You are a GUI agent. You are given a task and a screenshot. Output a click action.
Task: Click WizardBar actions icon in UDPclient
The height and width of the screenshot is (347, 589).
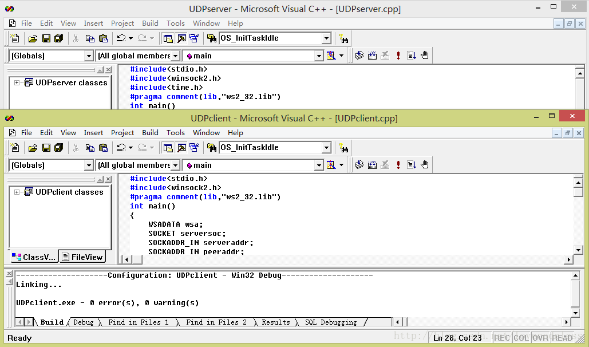point(331,165)
